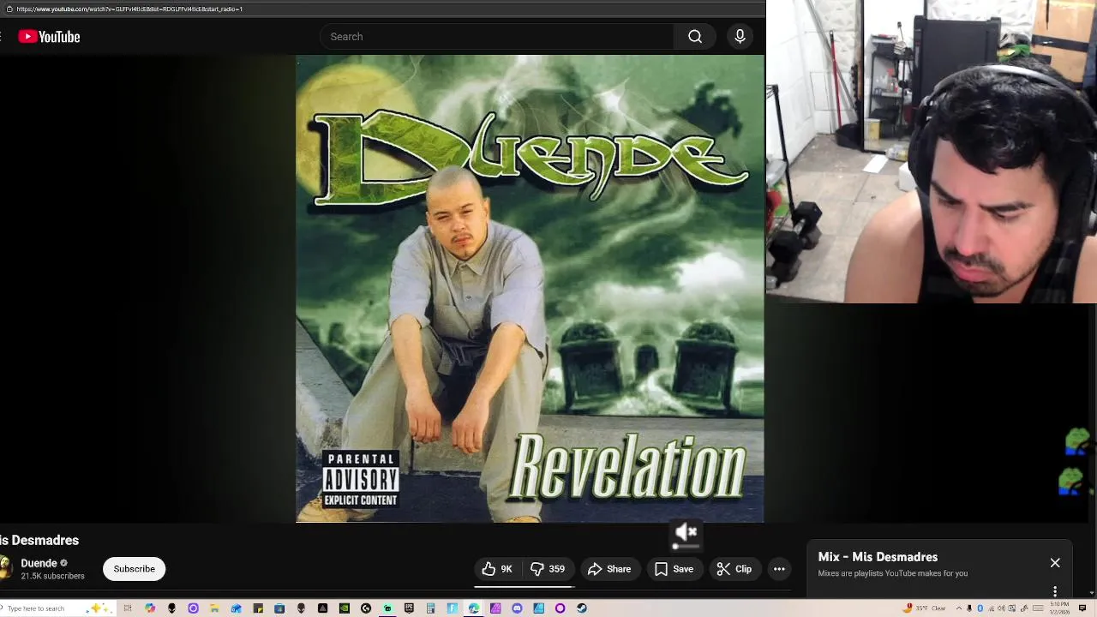Viewport: 1097px width, 617px height.
Task: Adjust the volume slider under mute icon
Action: pos(686,546)
